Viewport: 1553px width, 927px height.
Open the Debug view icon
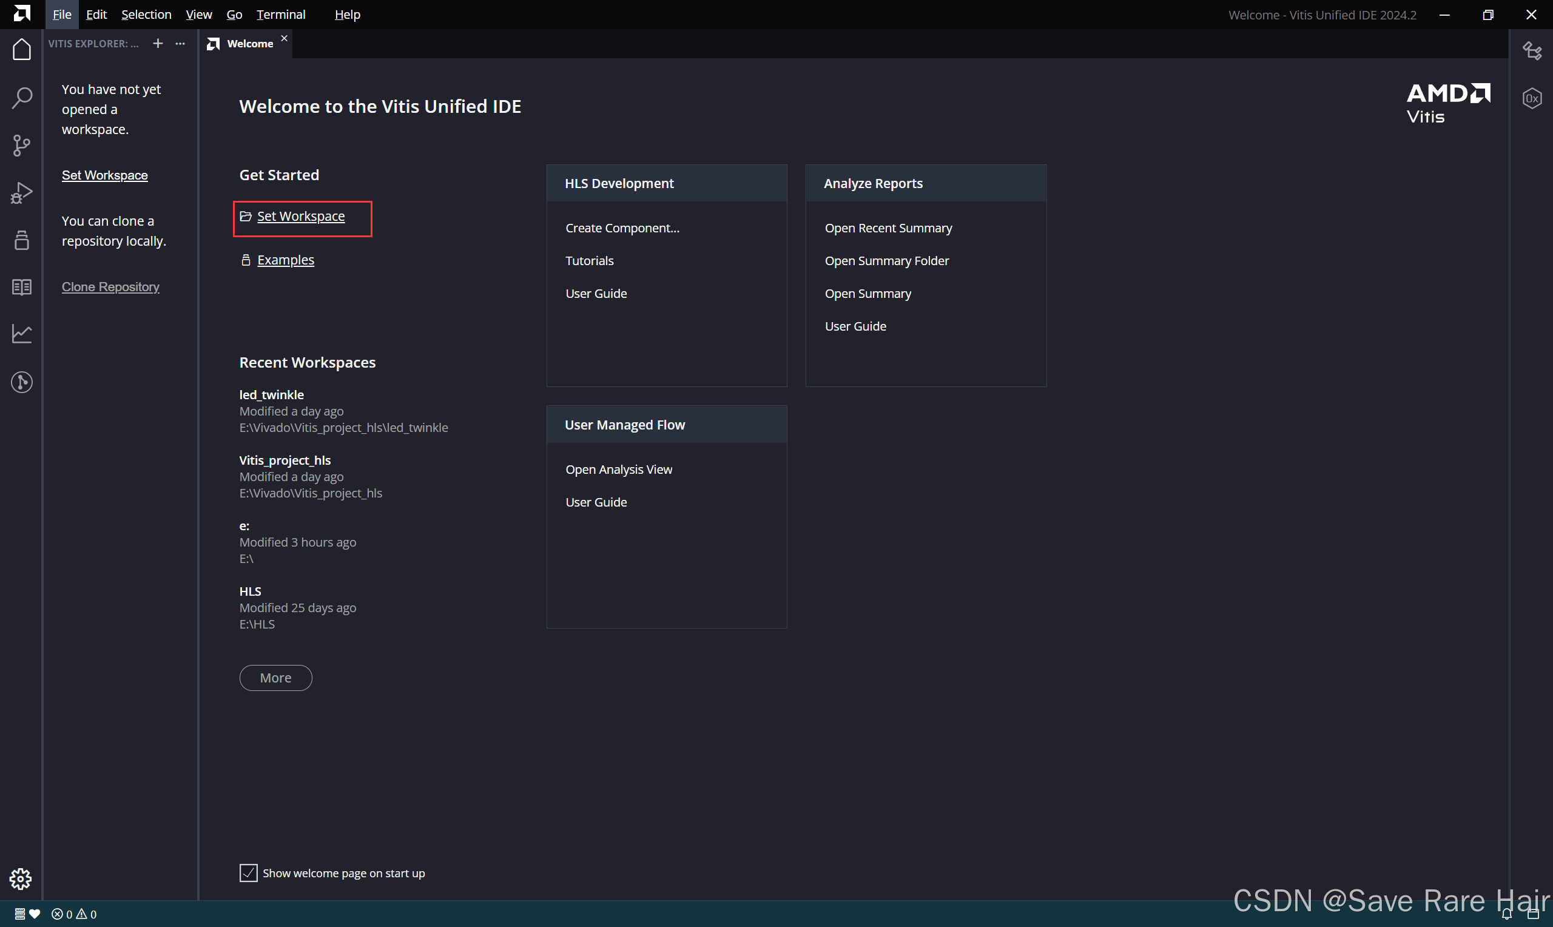tap(22, 193)
